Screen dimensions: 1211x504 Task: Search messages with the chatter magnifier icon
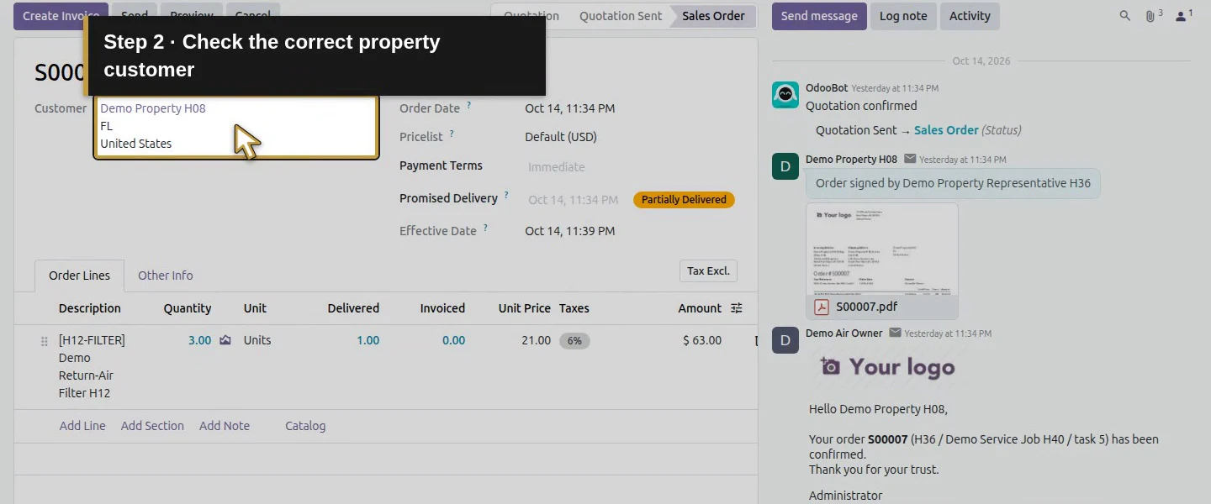[1125, 16]
